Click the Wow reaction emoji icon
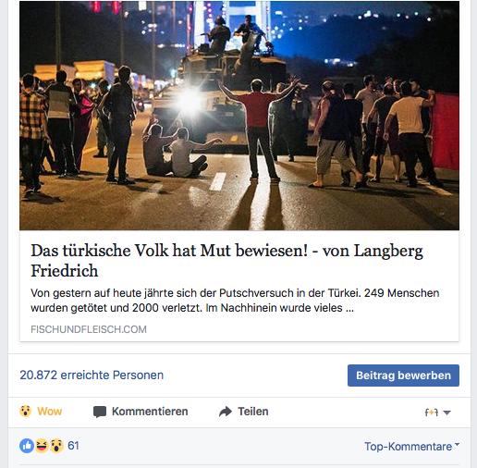Viewport: 477px width, 468px height. [x=25, y=412]
